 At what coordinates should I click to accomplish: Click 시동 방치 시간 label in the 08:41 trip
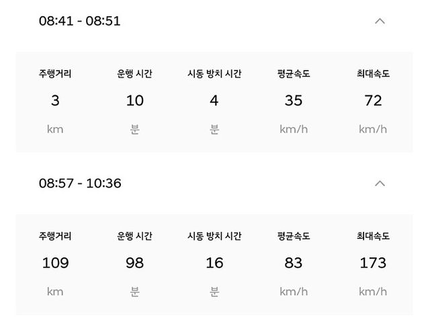pyautogui.click(x=214, y=74)
